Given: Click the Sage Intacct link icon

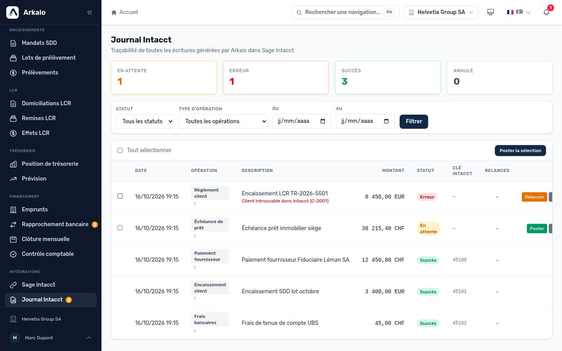Looking at the screenshot, I should coord(13,285).
